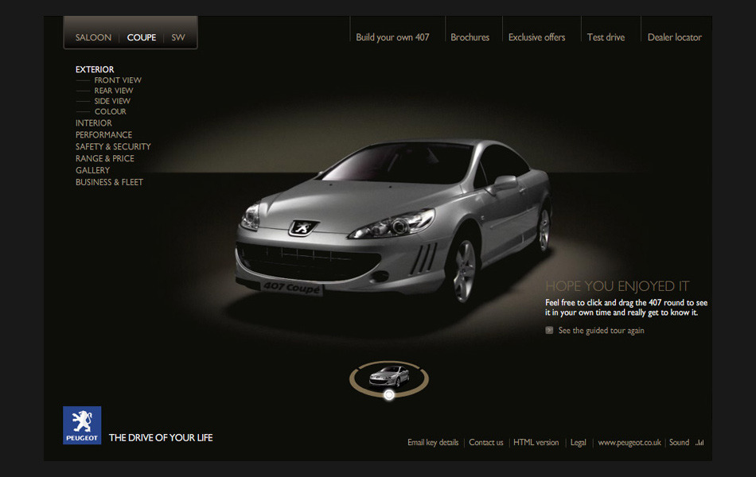
Task: Open the GALLERY section
Action: [92, 170]
